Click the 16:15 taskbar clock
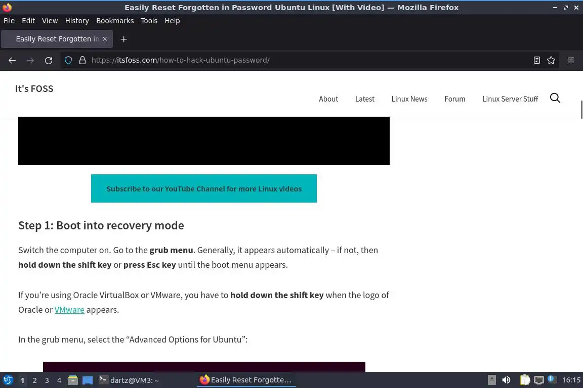Screen dimensions: 583x388 571,380
